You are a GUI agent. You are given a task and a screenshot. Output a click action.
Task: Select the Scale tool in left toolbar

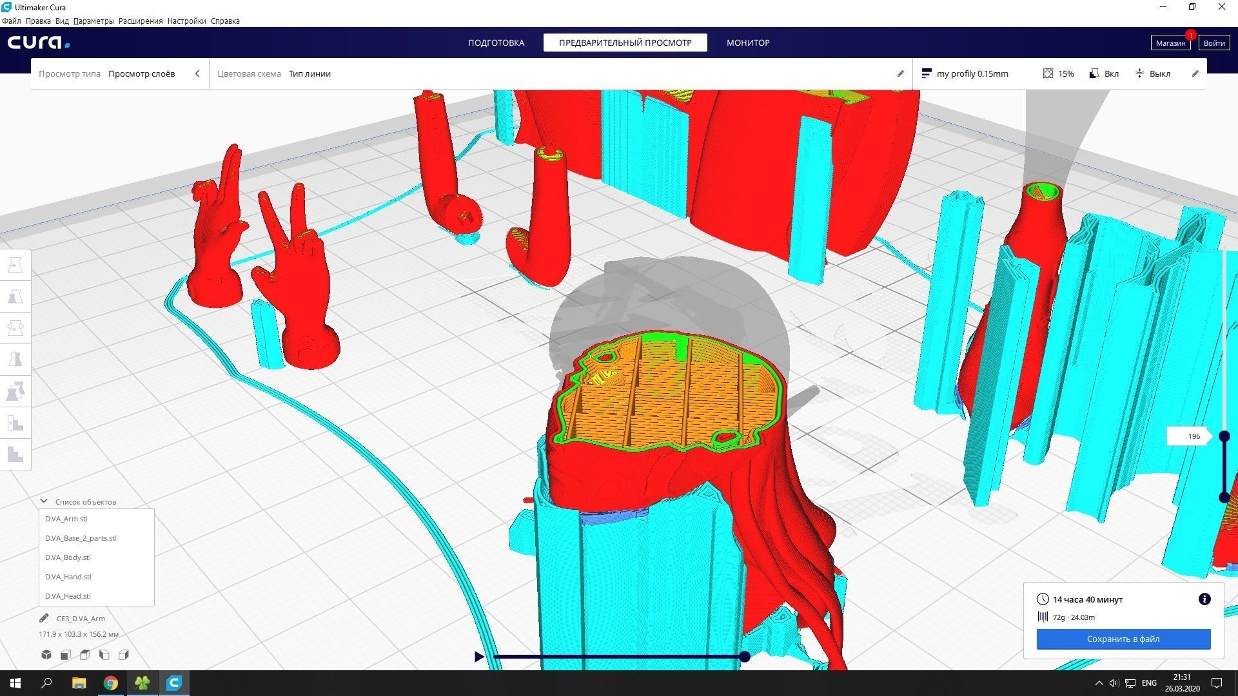coord(15,296)
